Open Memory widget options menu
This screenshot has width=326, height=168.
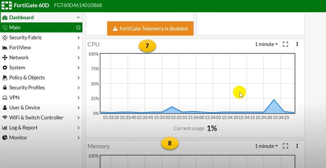297,146
